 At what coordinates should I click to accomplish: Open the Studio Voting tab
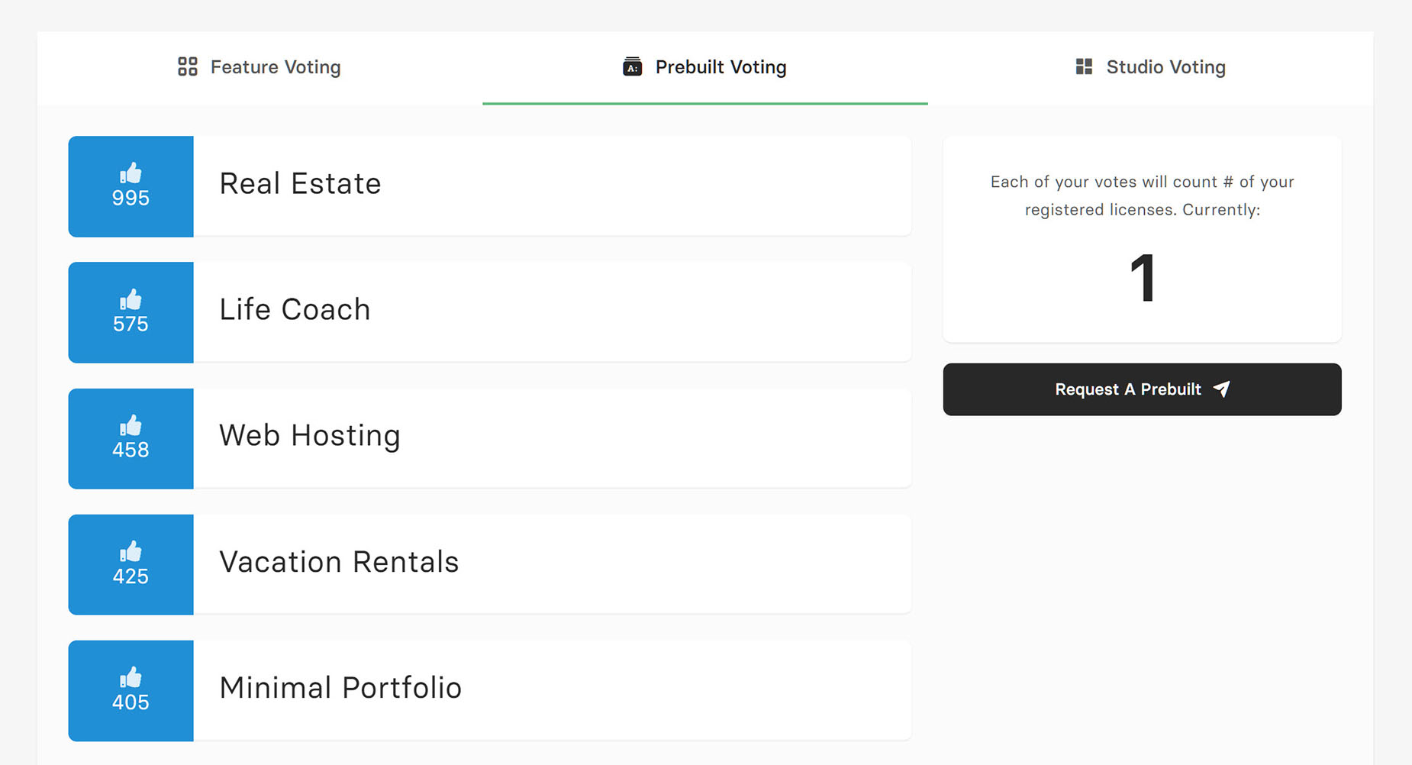tap(1150, 67)
